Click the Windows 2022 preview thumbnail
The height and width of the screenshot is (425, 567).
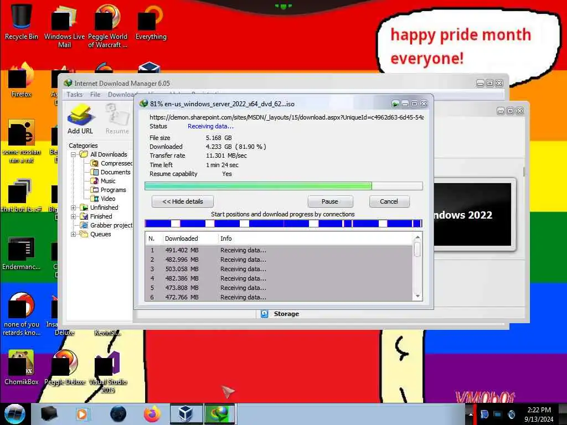click(472, 215)
